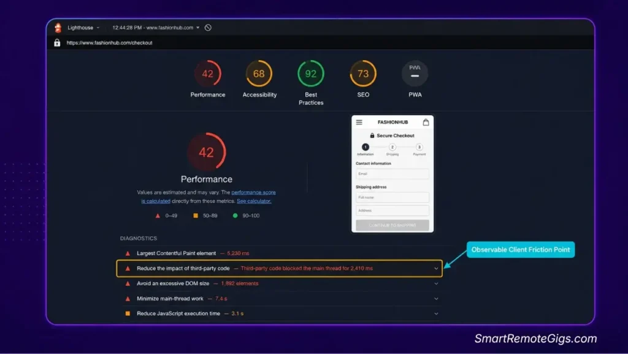Image resolution: width=628 pixels, height=354 pixels.
Task: Open the 'is calculated' link
Action: click(156, 201)
